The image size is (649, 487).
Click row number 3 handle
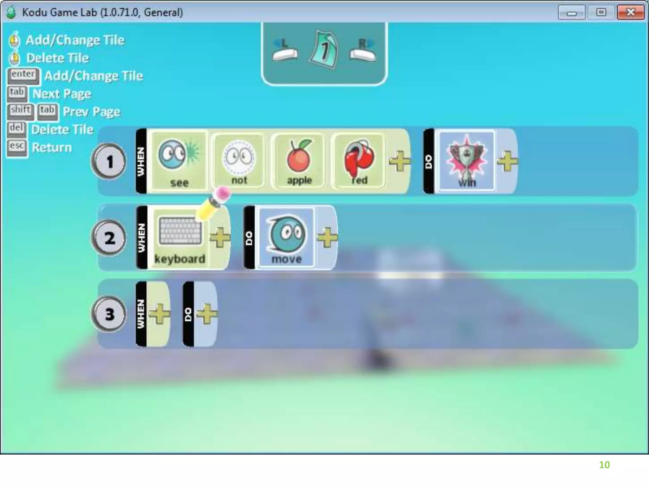109,314
